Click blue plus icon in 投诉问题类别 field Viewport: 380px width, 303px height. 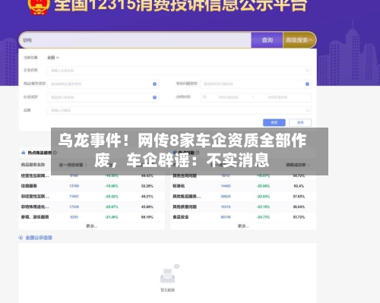tap(307, 84)
